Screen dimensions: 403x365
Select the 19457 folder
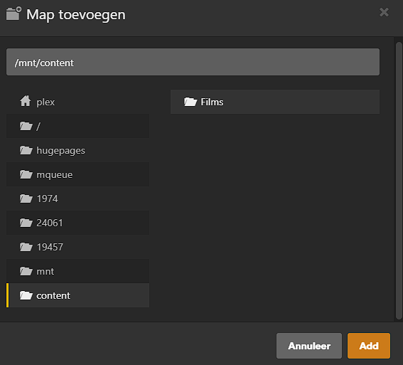(x=77, y=247)
